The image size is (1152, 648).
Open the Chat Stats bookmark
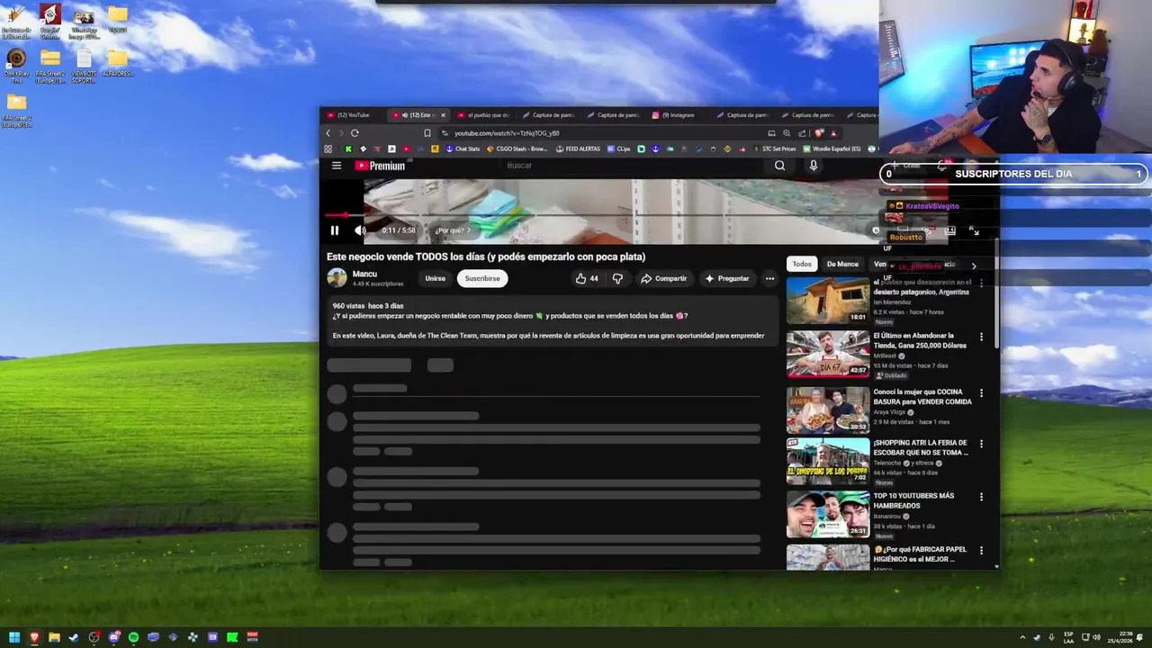click(x=463, y=148)
